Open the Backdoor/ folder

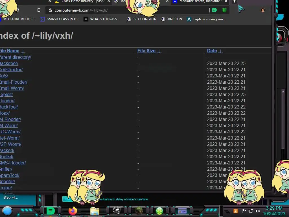(9, 64)
